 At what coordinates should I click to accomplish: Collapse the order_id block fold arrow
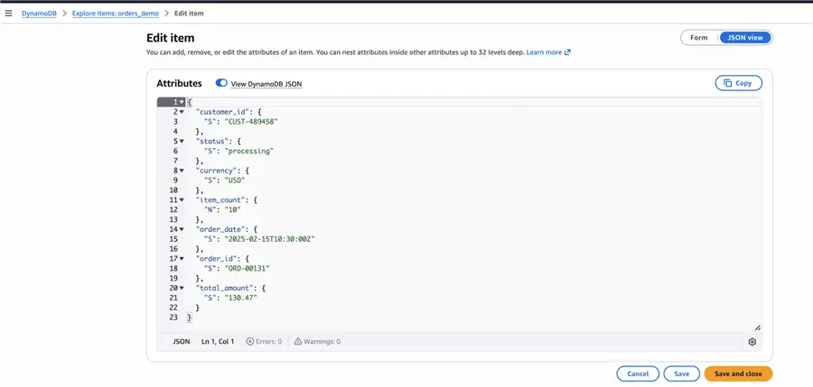pos(182,259)
